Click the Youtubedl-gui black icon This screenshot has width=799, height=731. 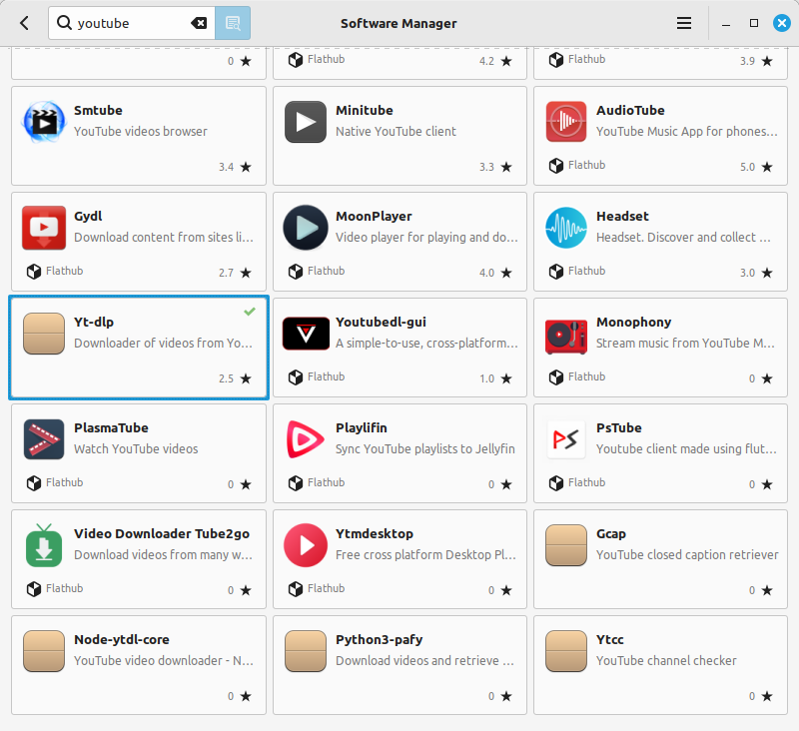tap(306, 334)
